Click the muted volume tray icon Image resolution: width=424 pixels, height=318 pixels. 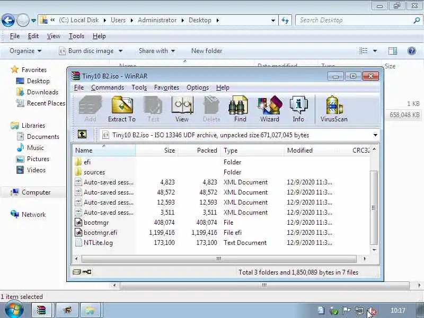click(372, 311)
